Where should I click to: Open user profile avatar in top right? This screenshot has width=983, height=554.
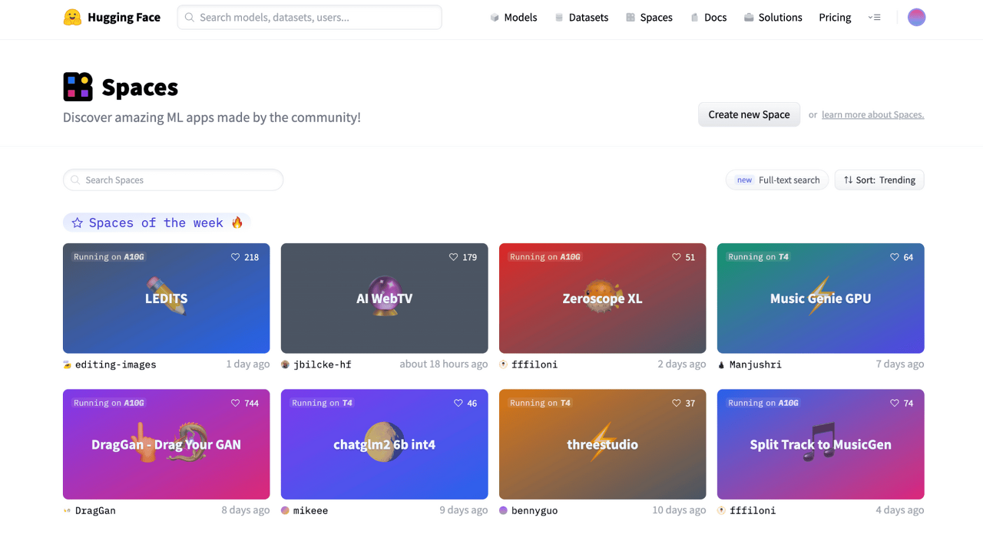pyautogui.click(x=916, y=17)
